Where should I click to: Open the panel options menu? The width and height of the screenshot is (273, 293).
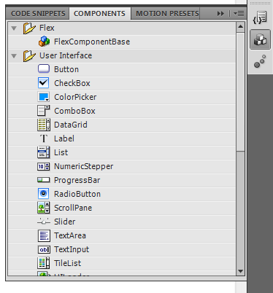click(x=239, y=13)
